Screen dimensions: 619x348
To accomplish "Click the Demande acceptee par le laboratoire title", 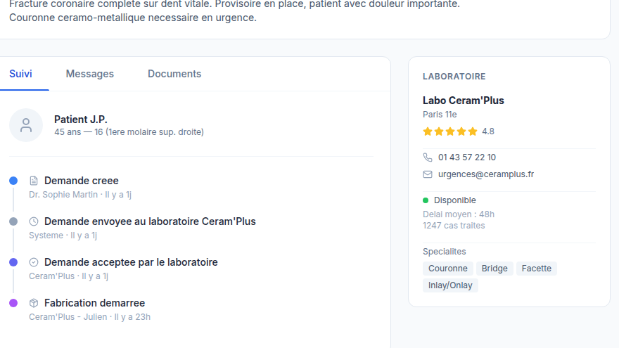I will (131, 262).
